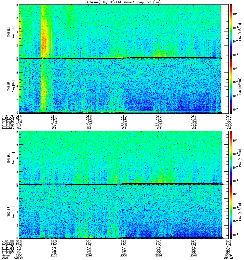244x260 pixels.
Task: Click the THC B∥ freq [Hz] axis label
Action: coord(11,212)
